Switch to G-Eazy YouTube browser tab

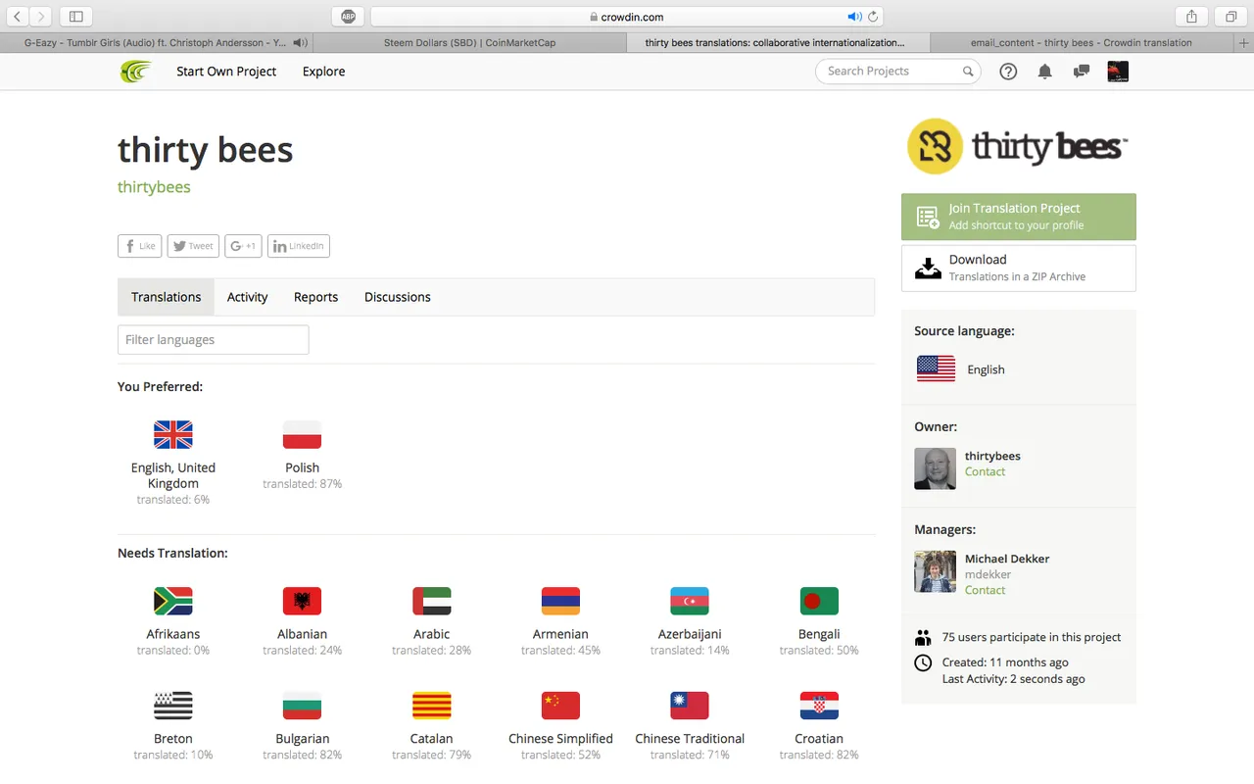(157, 43)
